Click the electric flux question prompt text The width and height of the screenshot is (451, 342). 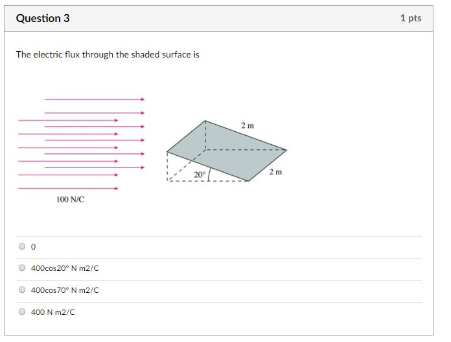pyautogui.click(x=108, y=54)
